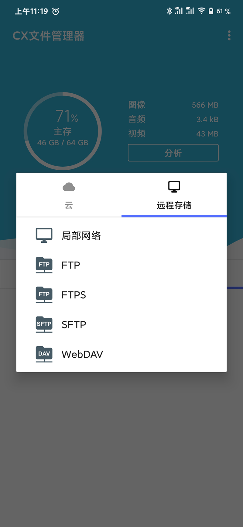Tap the cloud icon in the dialog

click(x=69, y=187)
